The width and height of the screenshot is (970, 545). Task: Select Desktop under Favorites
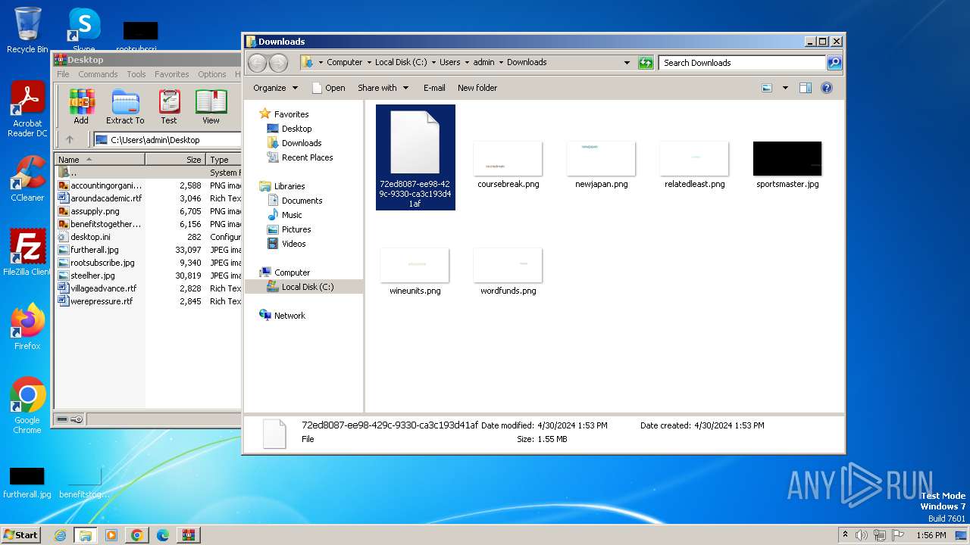[289, 129]
